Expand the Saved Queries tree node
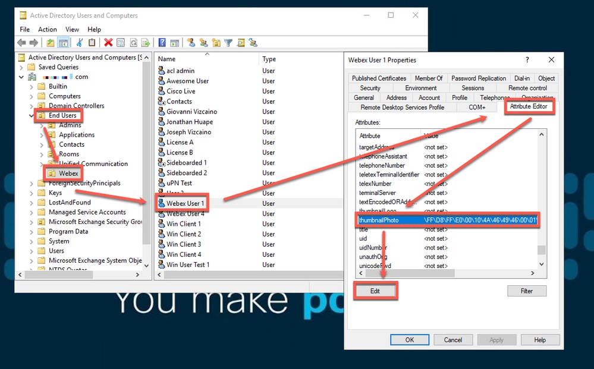 tap(21, 67)
